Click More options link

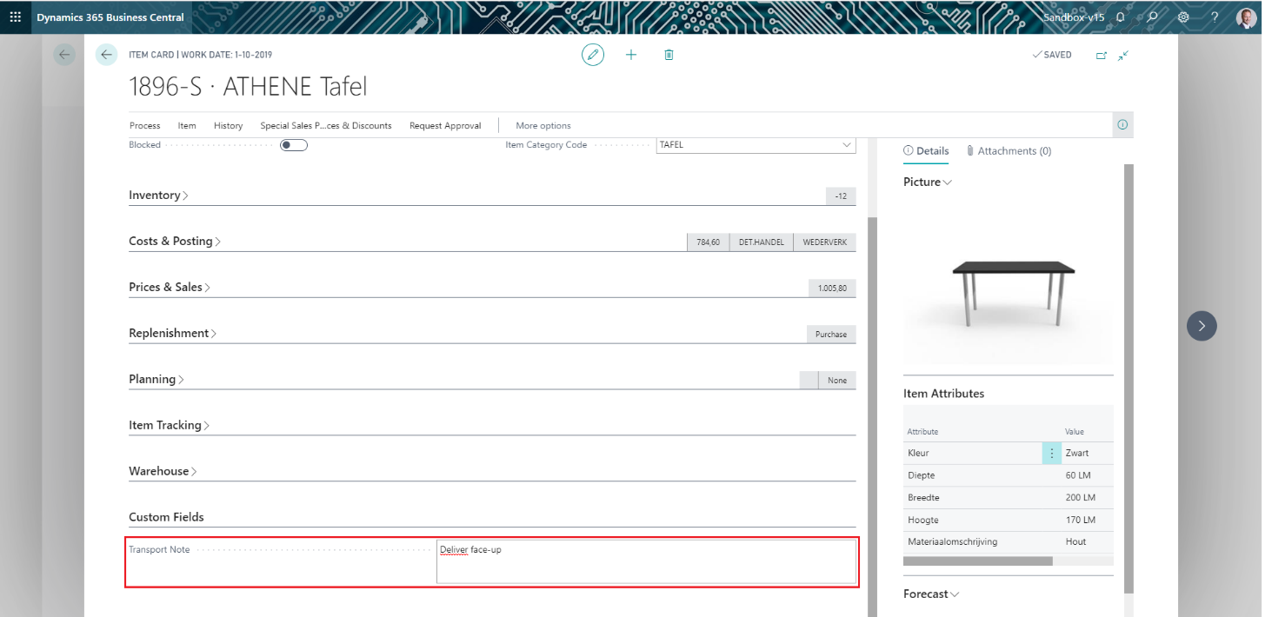(543, 126)
